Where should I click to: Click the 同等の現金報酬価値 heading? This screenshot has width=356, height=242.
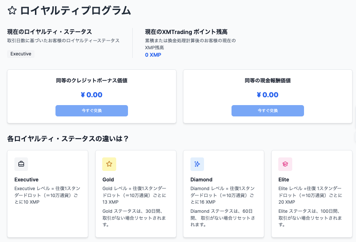268,80
